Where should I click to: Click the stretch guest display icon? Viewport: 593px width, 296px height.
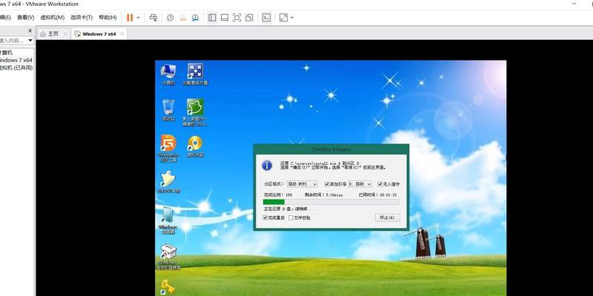[284, 17]
